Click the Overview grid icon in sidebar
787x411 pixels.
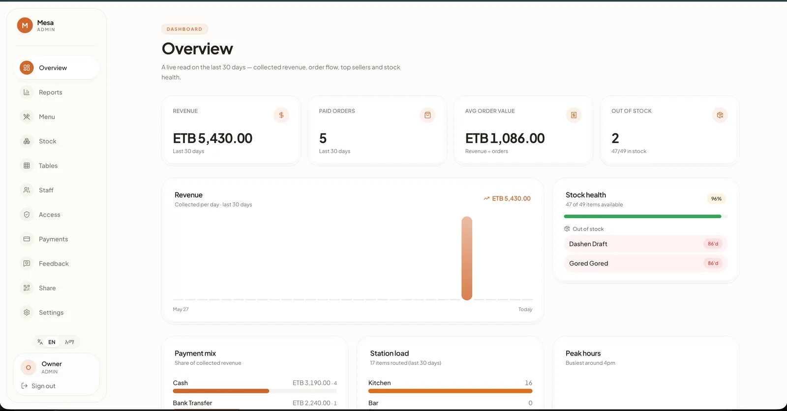(27, 68)
